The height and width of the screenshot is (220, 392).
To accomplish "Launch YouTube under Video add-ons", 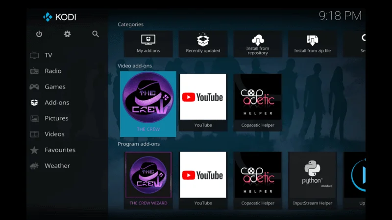I will (203, 102).
